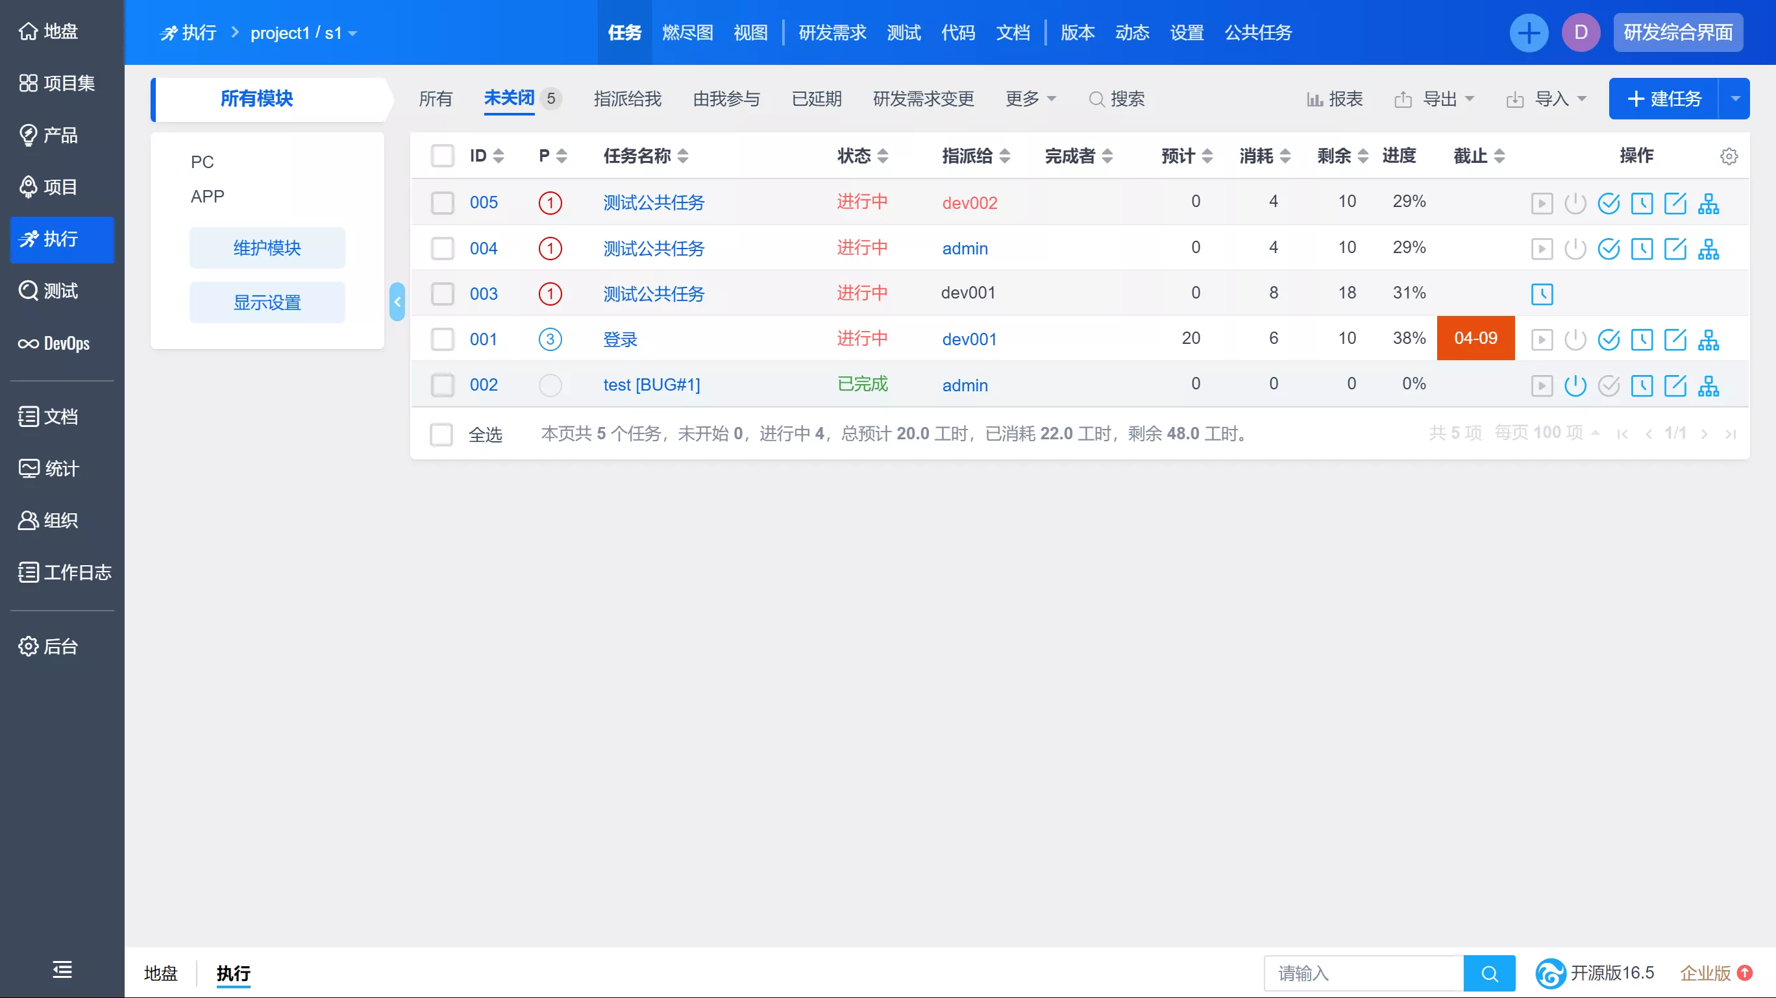
Task: Click the 搜索 search toggle
Action: (1116, 99)
